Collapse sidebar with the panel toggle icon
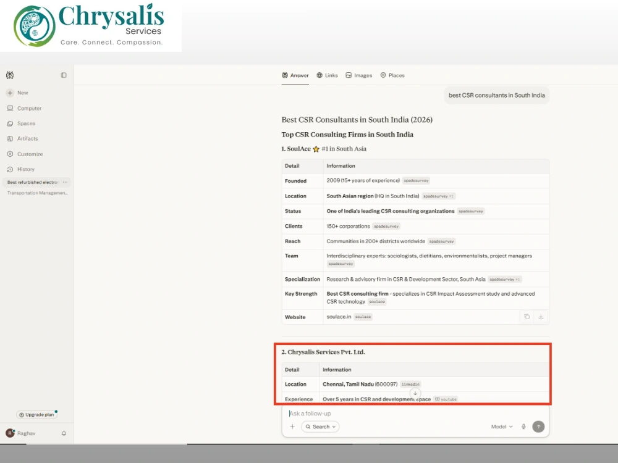Image resolution: width=618 pixels, height=463 pixels. coord(64,75)
